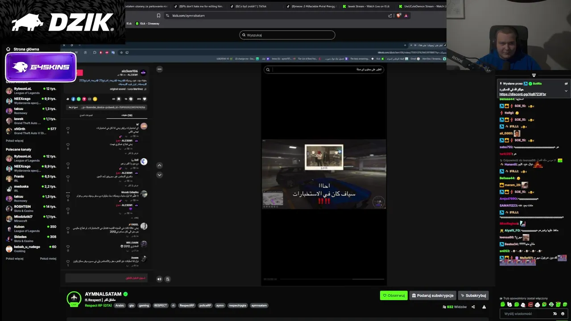This screenshot has height=321, width=571.
Task: Open Franio recommended channel
Action: (31, 178)
